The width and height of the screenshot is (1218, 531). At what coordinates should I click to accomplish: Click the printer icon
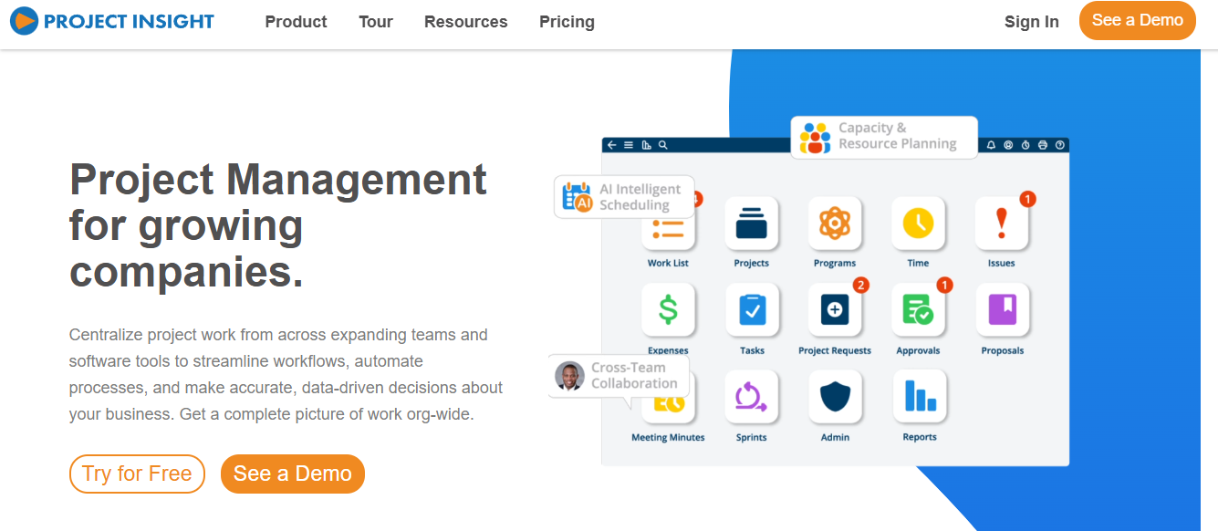coord(1043,145)
